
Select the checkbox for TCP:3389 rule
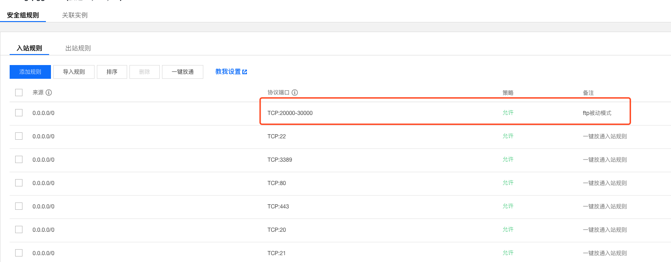pyautogui.click(x=19, y=159)
